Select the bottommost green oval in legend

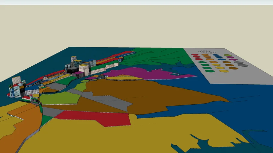click(210, 71)
